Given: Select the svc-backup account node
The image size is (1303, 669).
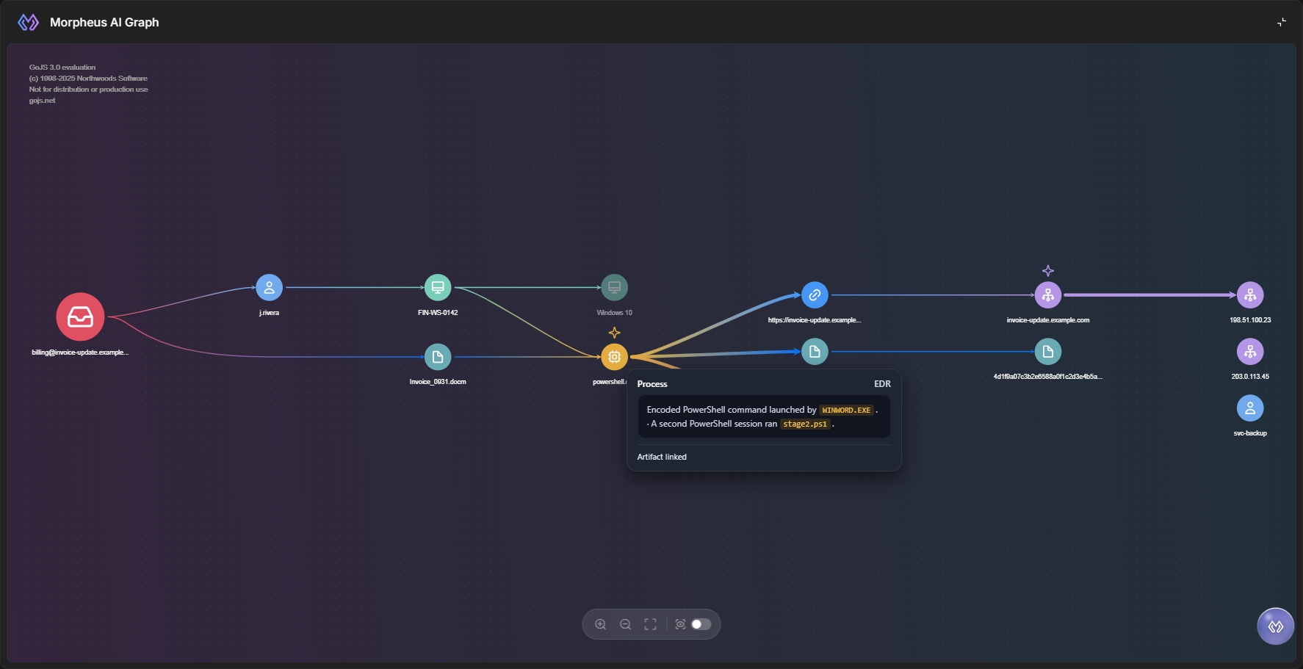Looking at the screenshot, I should 1250,408.
